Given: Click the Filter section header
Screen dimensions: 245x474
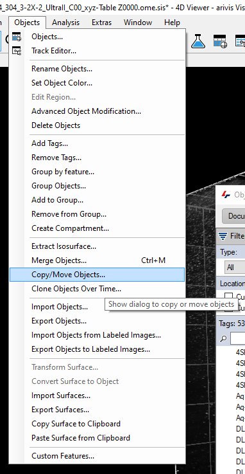Looking at the screenshot, I should click(231, 236).
